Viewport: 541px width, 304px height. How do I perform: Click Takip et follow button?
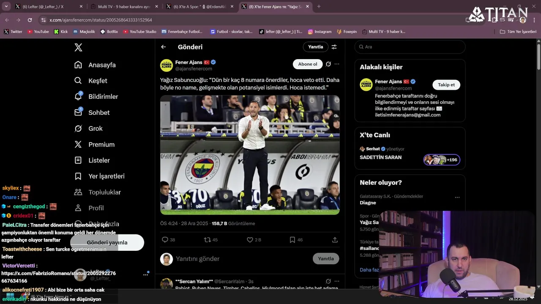click(x=446, y=85)
